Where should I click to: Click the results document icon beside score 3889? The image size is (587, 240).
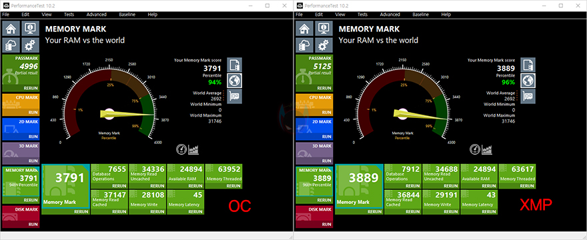[528, 65]
